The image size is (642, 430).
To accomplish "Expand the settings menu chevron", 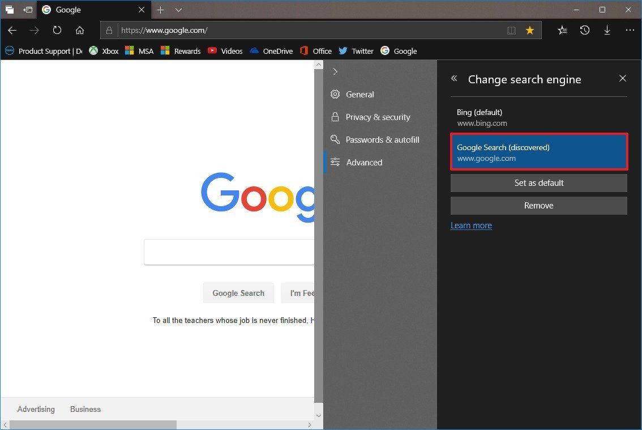I will [335, 71].
